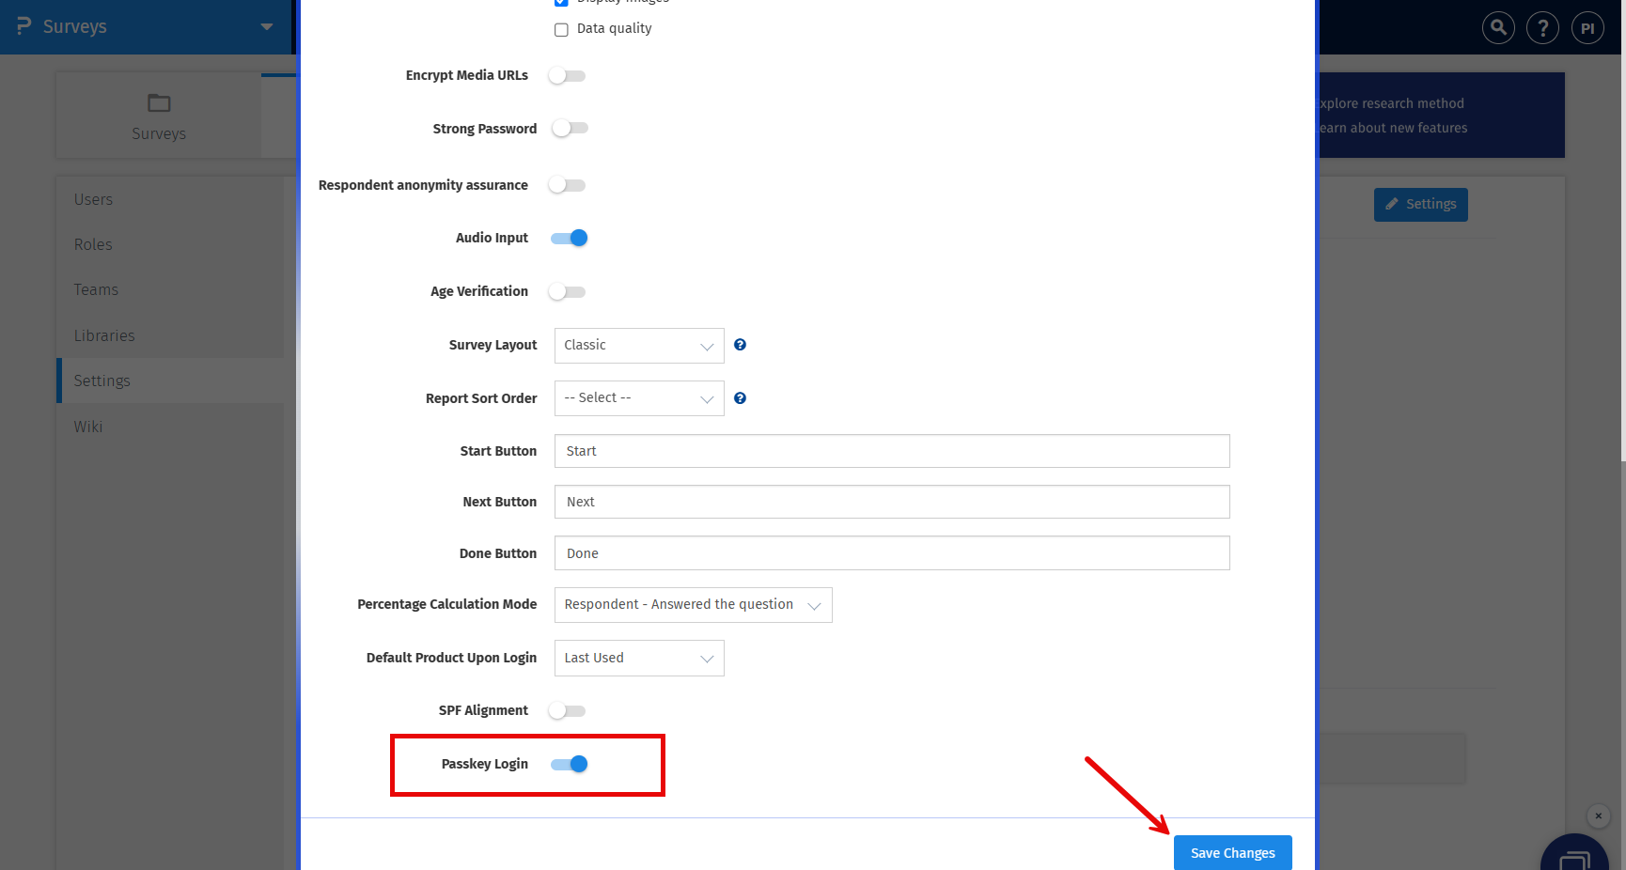
Task: Click into the Next Button text field
Action: coord(892,502)
